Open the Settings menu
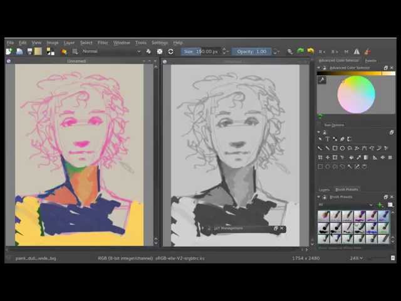 [x=160, y=43]
